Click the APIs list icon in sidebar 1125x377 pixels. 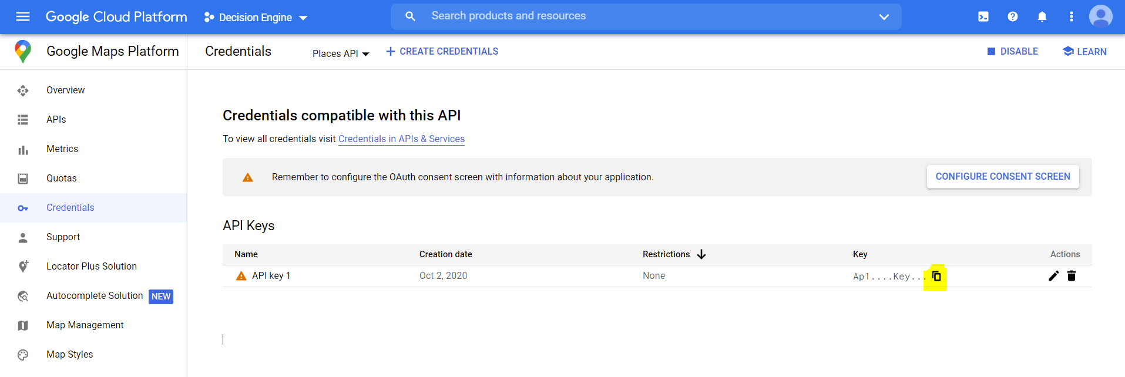tap(23, 120)
